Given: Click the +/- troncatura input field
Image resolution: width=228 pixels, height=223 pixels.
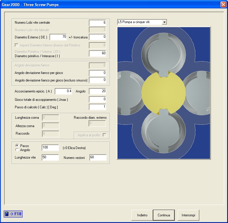Looking at the screenshot, I should click(x=98, y=37).
